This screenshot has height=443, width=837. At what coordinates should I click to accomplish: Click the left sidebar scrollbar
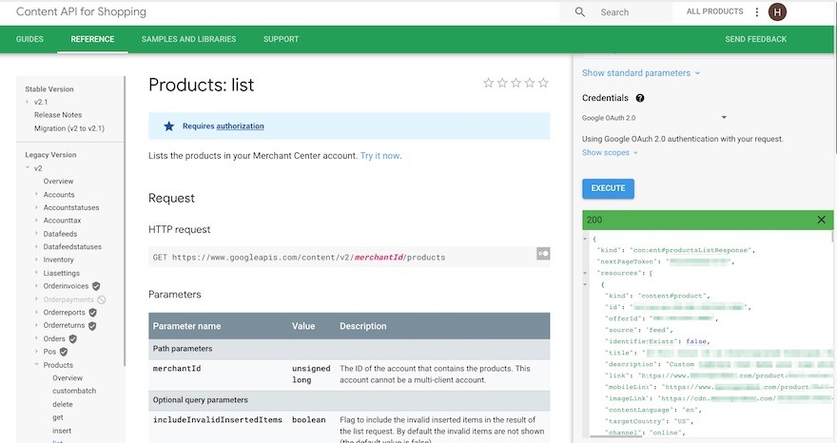(125, 221)
